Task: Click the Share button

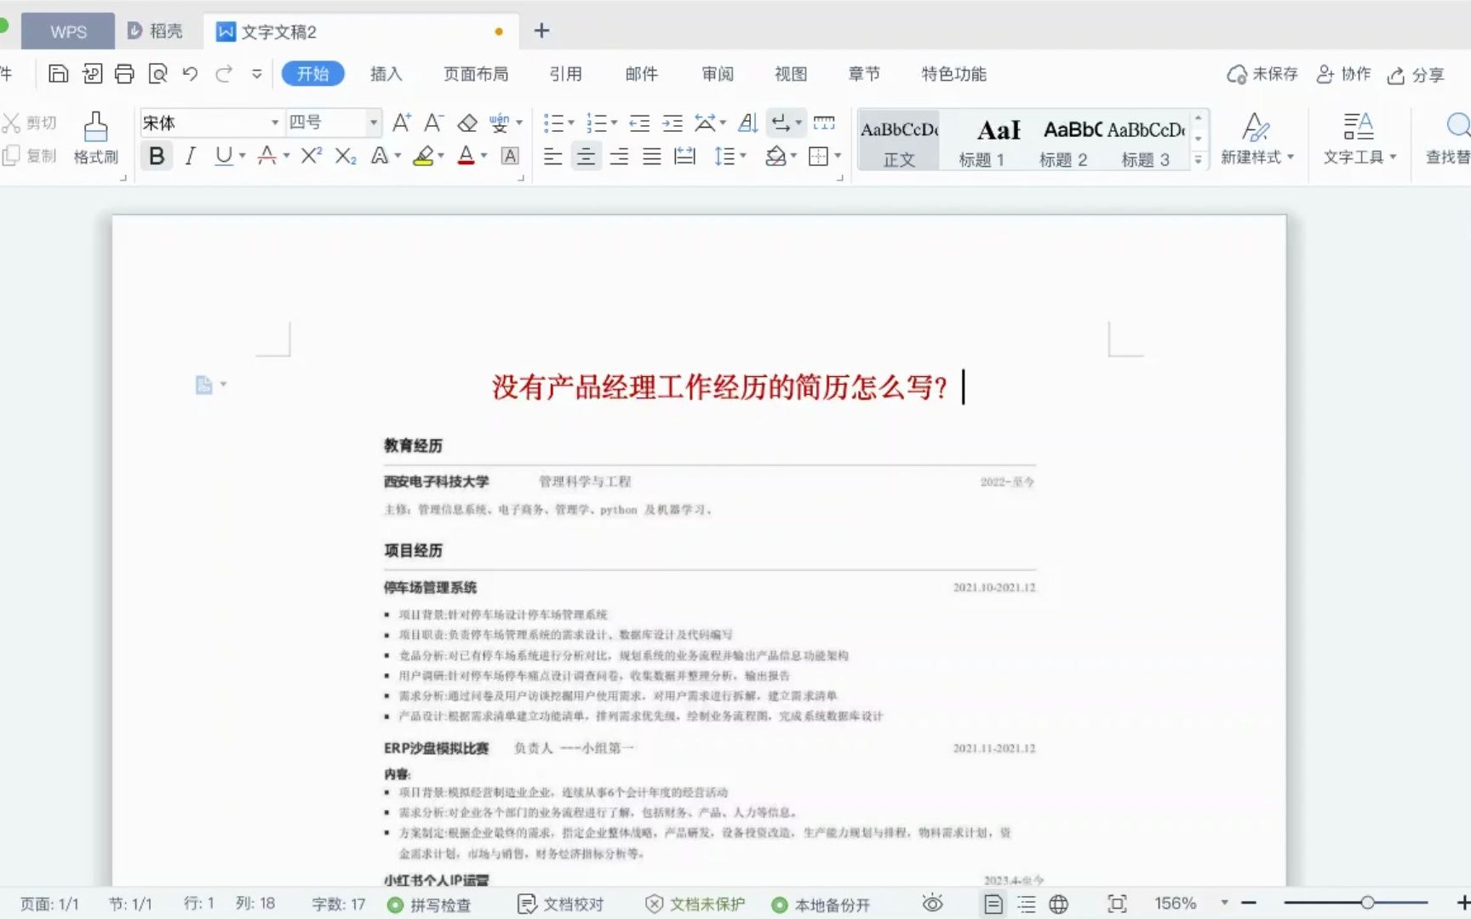Action: point(1416,75)
